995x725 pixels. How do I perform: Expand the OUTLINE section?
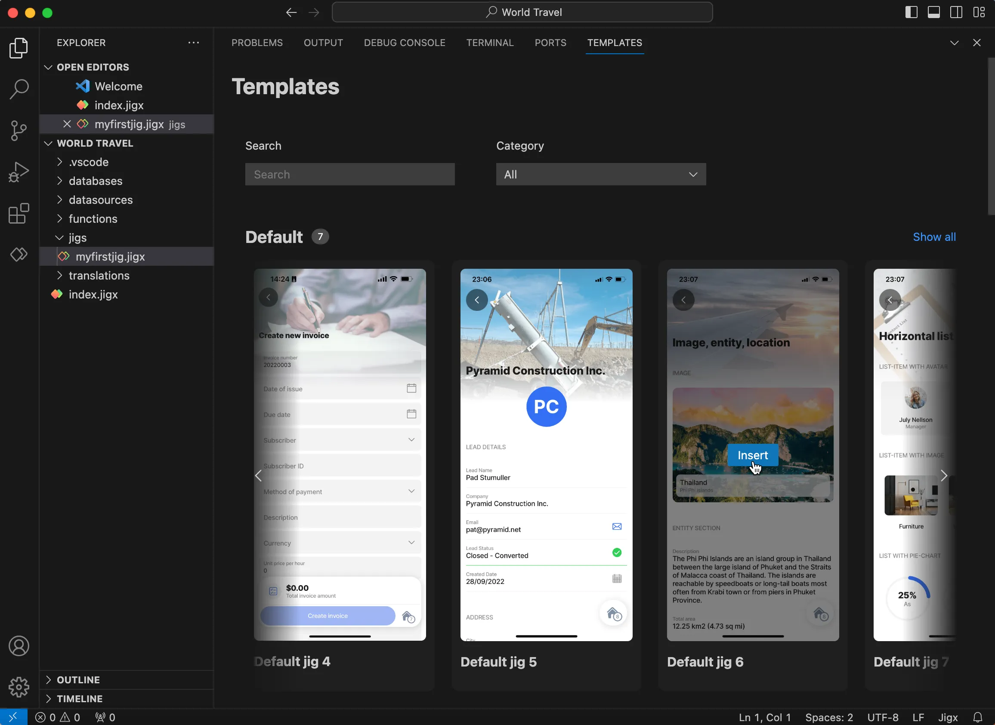[x=49, y=679]
